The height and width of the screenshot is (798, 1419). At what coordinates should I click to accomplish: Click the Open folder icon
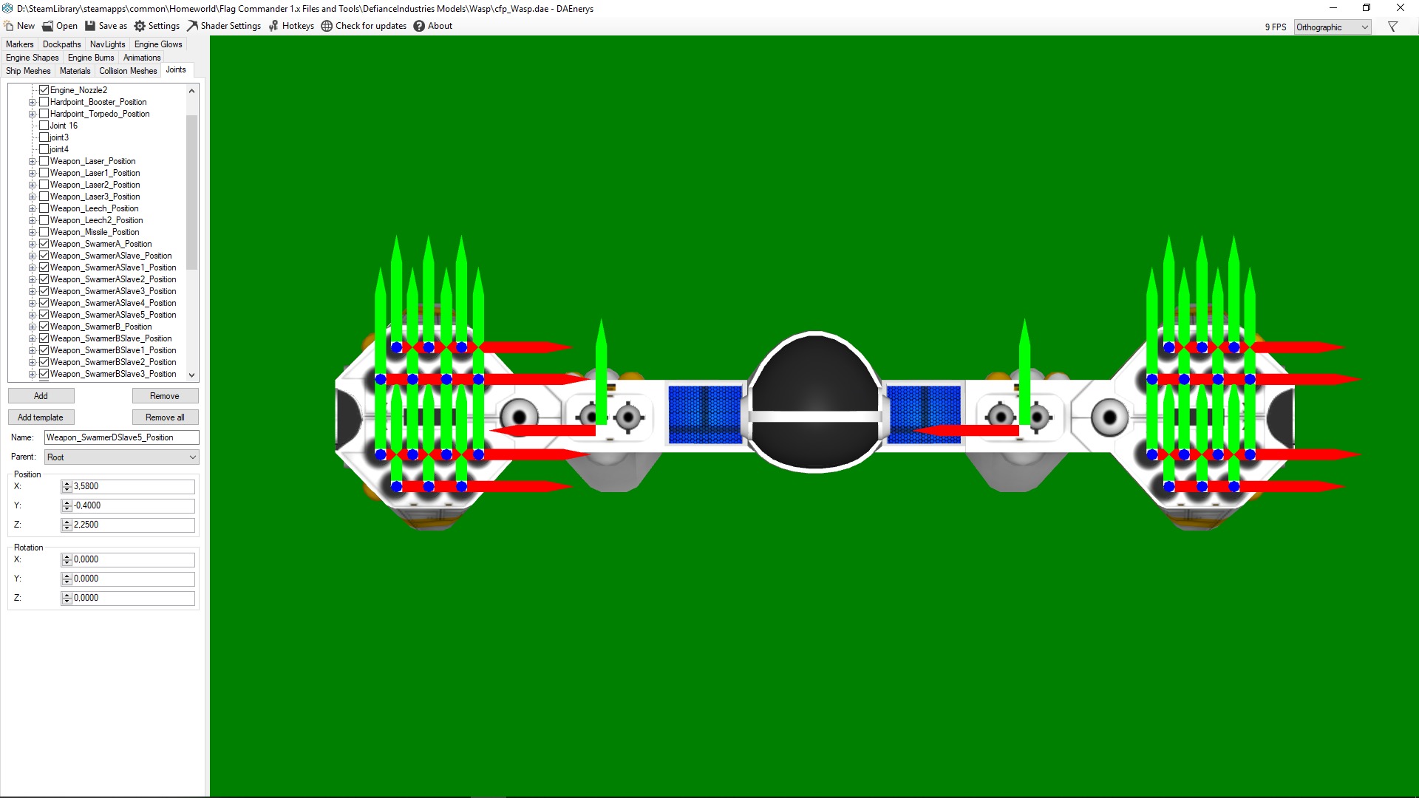click(47, 26)
